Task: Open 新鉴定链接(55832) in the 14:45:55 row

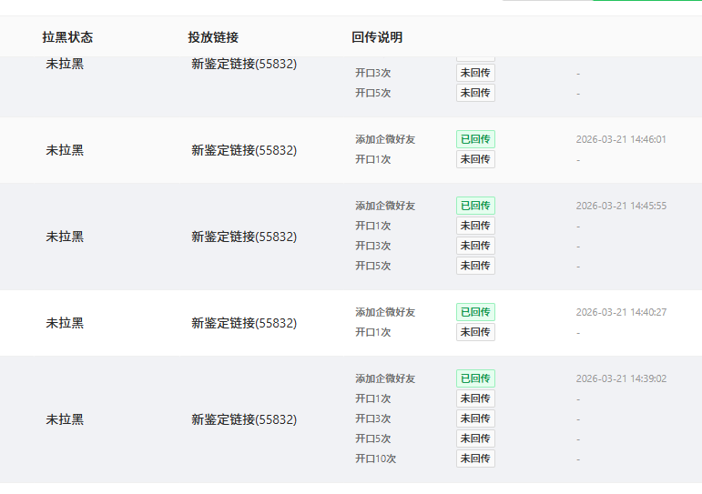Action: [244, 237]
